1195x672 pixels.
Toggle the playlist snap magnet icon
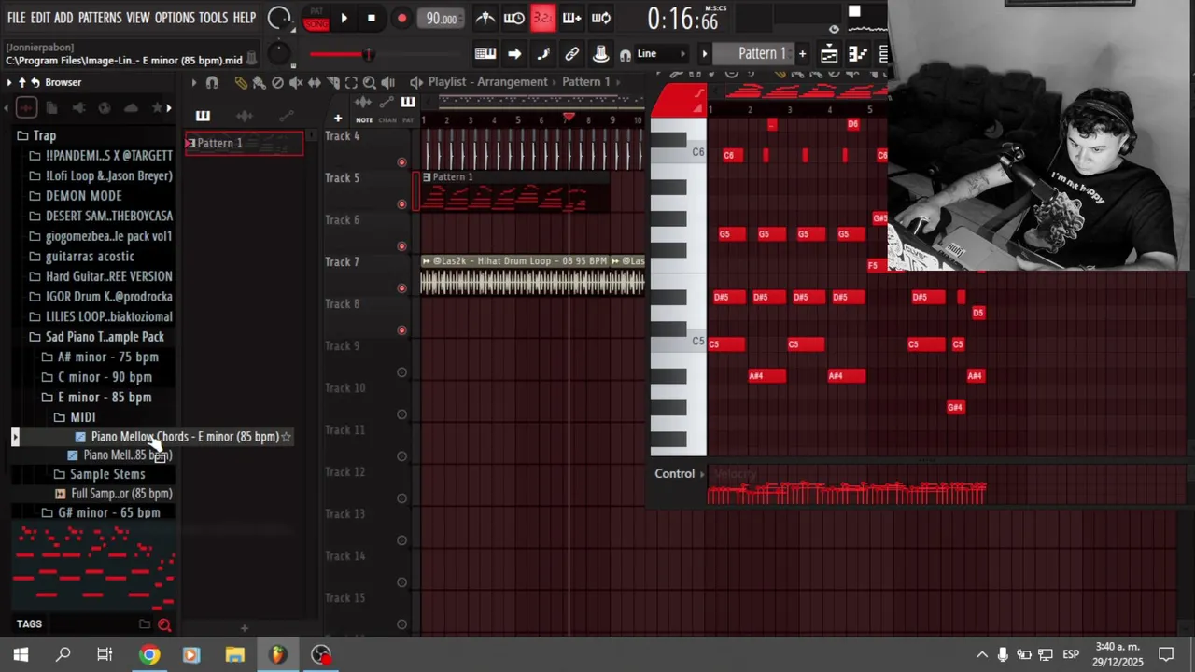click(x=212, y=82)
